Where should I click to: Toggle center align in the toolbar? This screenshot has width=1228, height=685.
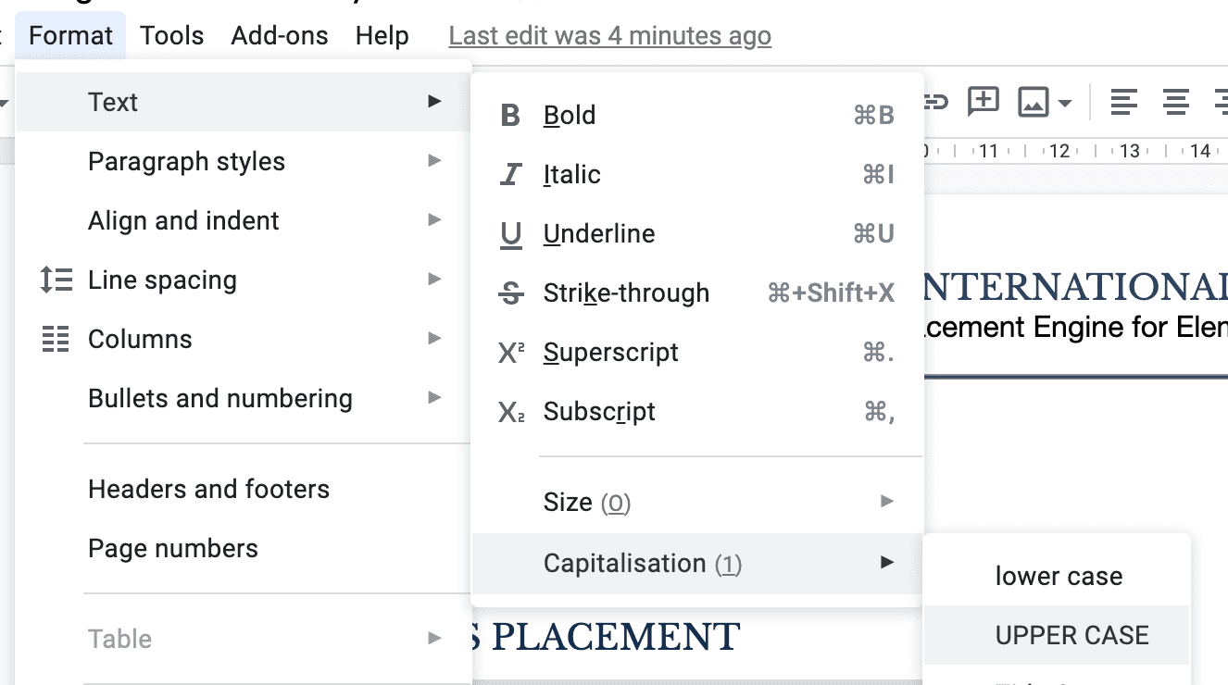(x=1176, y=102)
